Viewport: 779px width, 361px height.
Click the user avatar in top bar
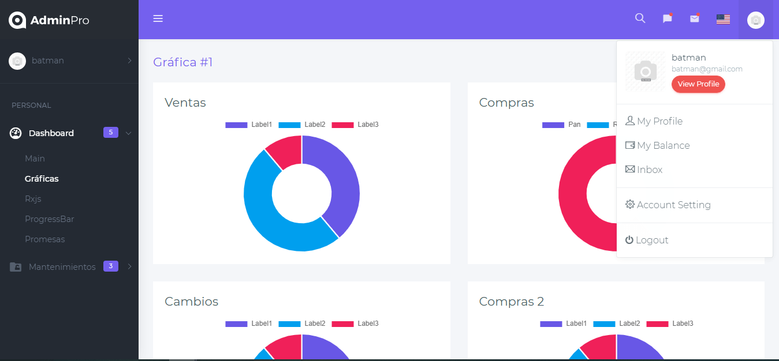(x=755, y=20)
